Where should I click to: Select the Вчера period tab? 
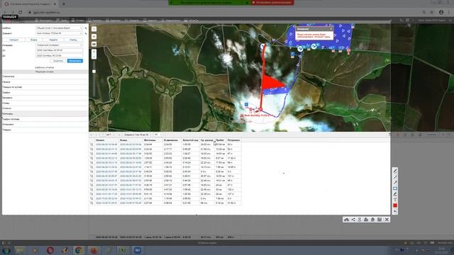coord(34,40)
